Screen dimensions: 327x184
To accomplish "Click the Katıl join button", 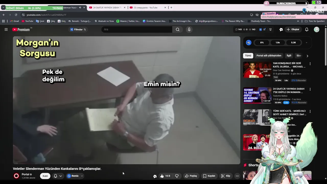I will pyautogui.click(x=45, y=176).
